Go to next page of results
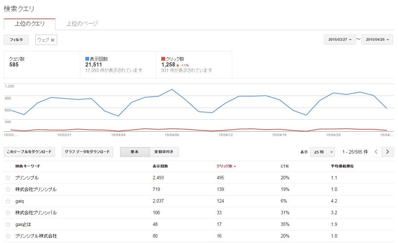 (x=388, y=152)
